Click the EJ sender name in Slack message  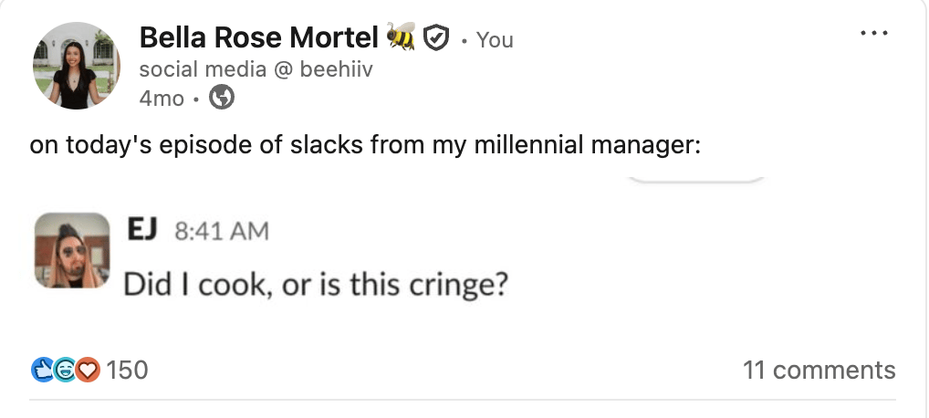point(141,229)
